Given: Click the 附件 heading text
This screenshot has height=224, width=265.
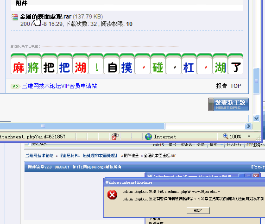Looking at the screenshot, I should tap(21, 3).
